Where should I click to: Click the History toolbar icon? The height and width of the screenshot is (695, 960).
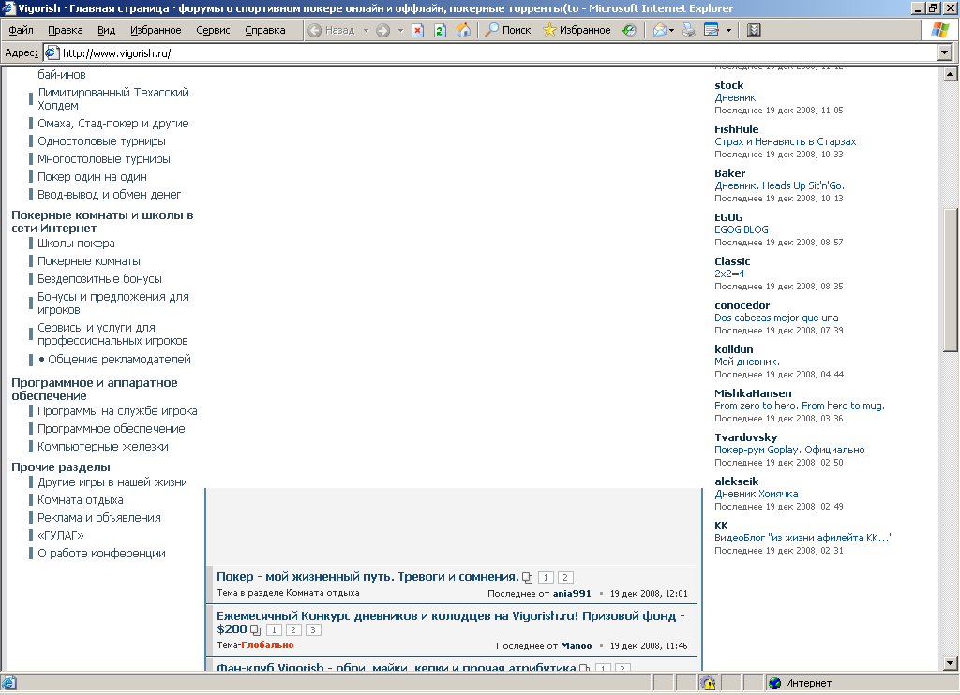point(629,30)
